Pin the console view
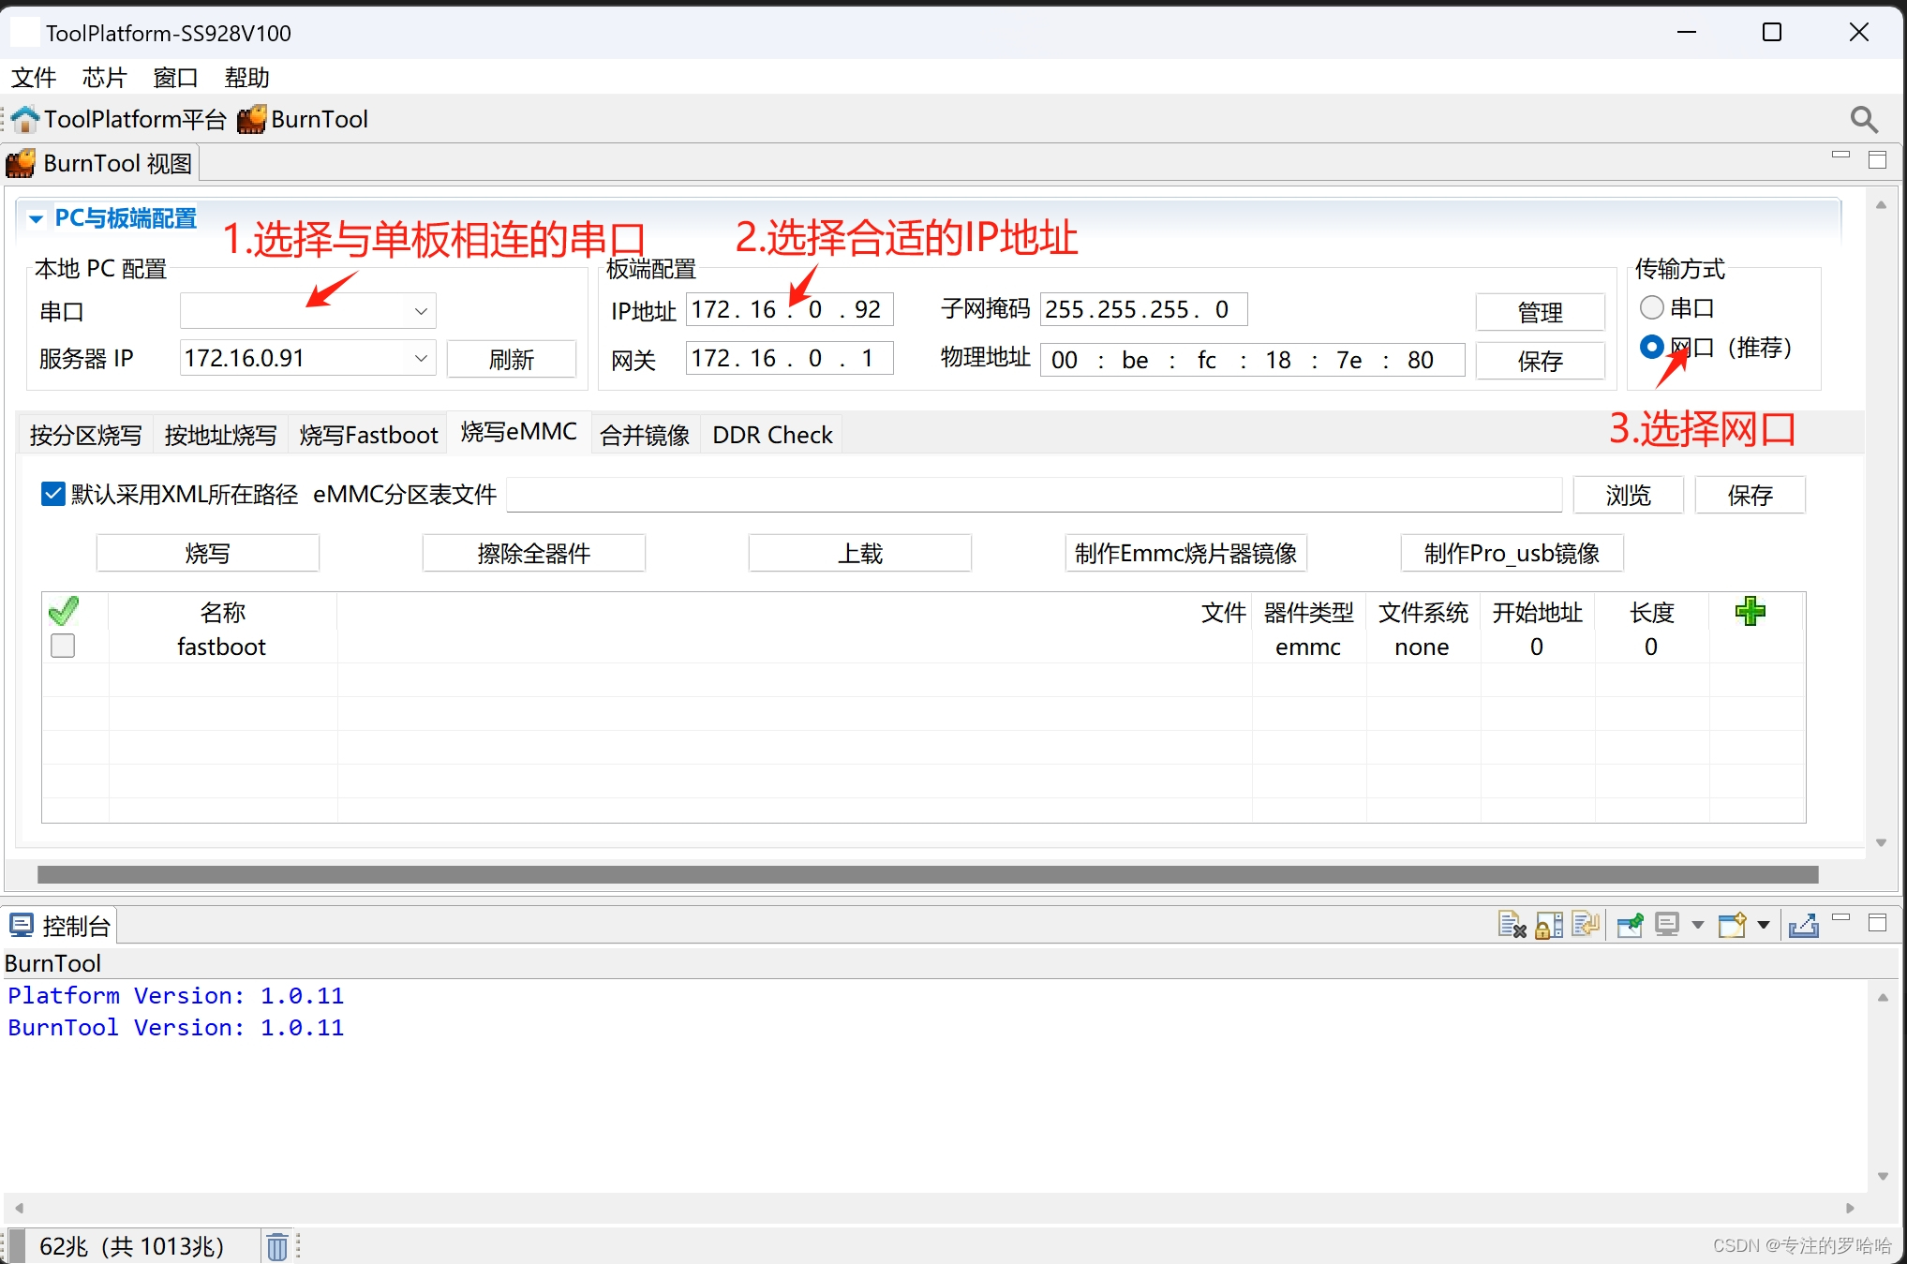Screen dimensions: 1907x1264 pyautogui.click(x=1630, y=925)
